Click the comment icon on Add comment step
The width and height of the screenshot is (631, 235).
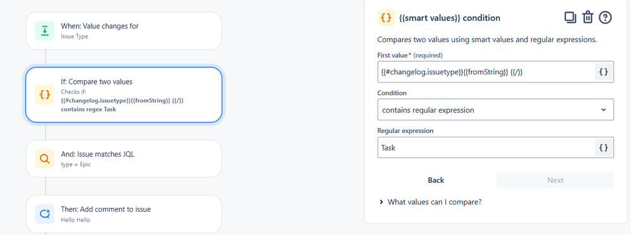coord(44,214)
